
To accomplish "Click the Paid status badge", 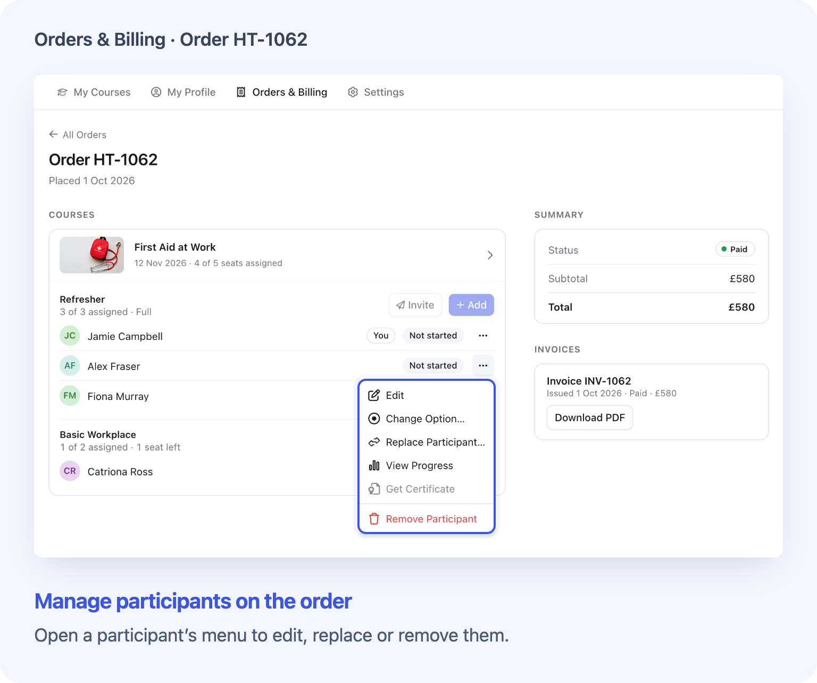I will click(x=735, y=249).
